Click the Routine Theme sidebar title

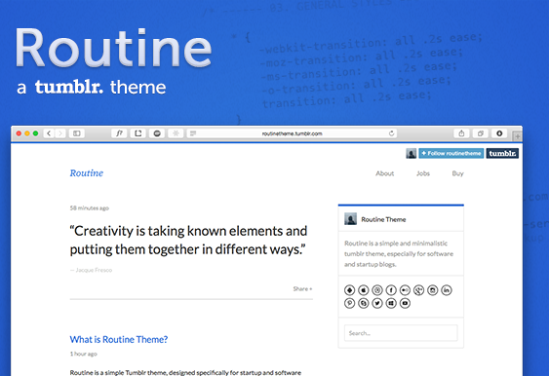point(383,219)
